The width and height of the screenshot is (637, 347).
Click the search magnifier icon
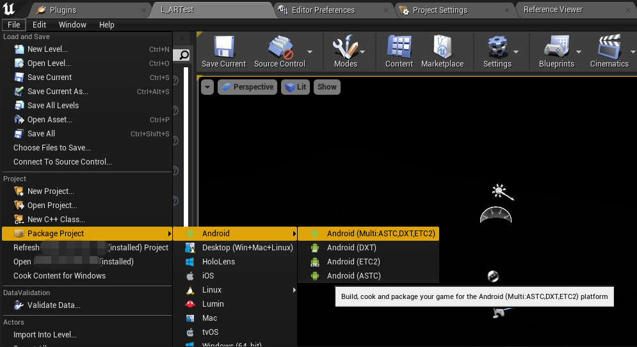[184, 55]
